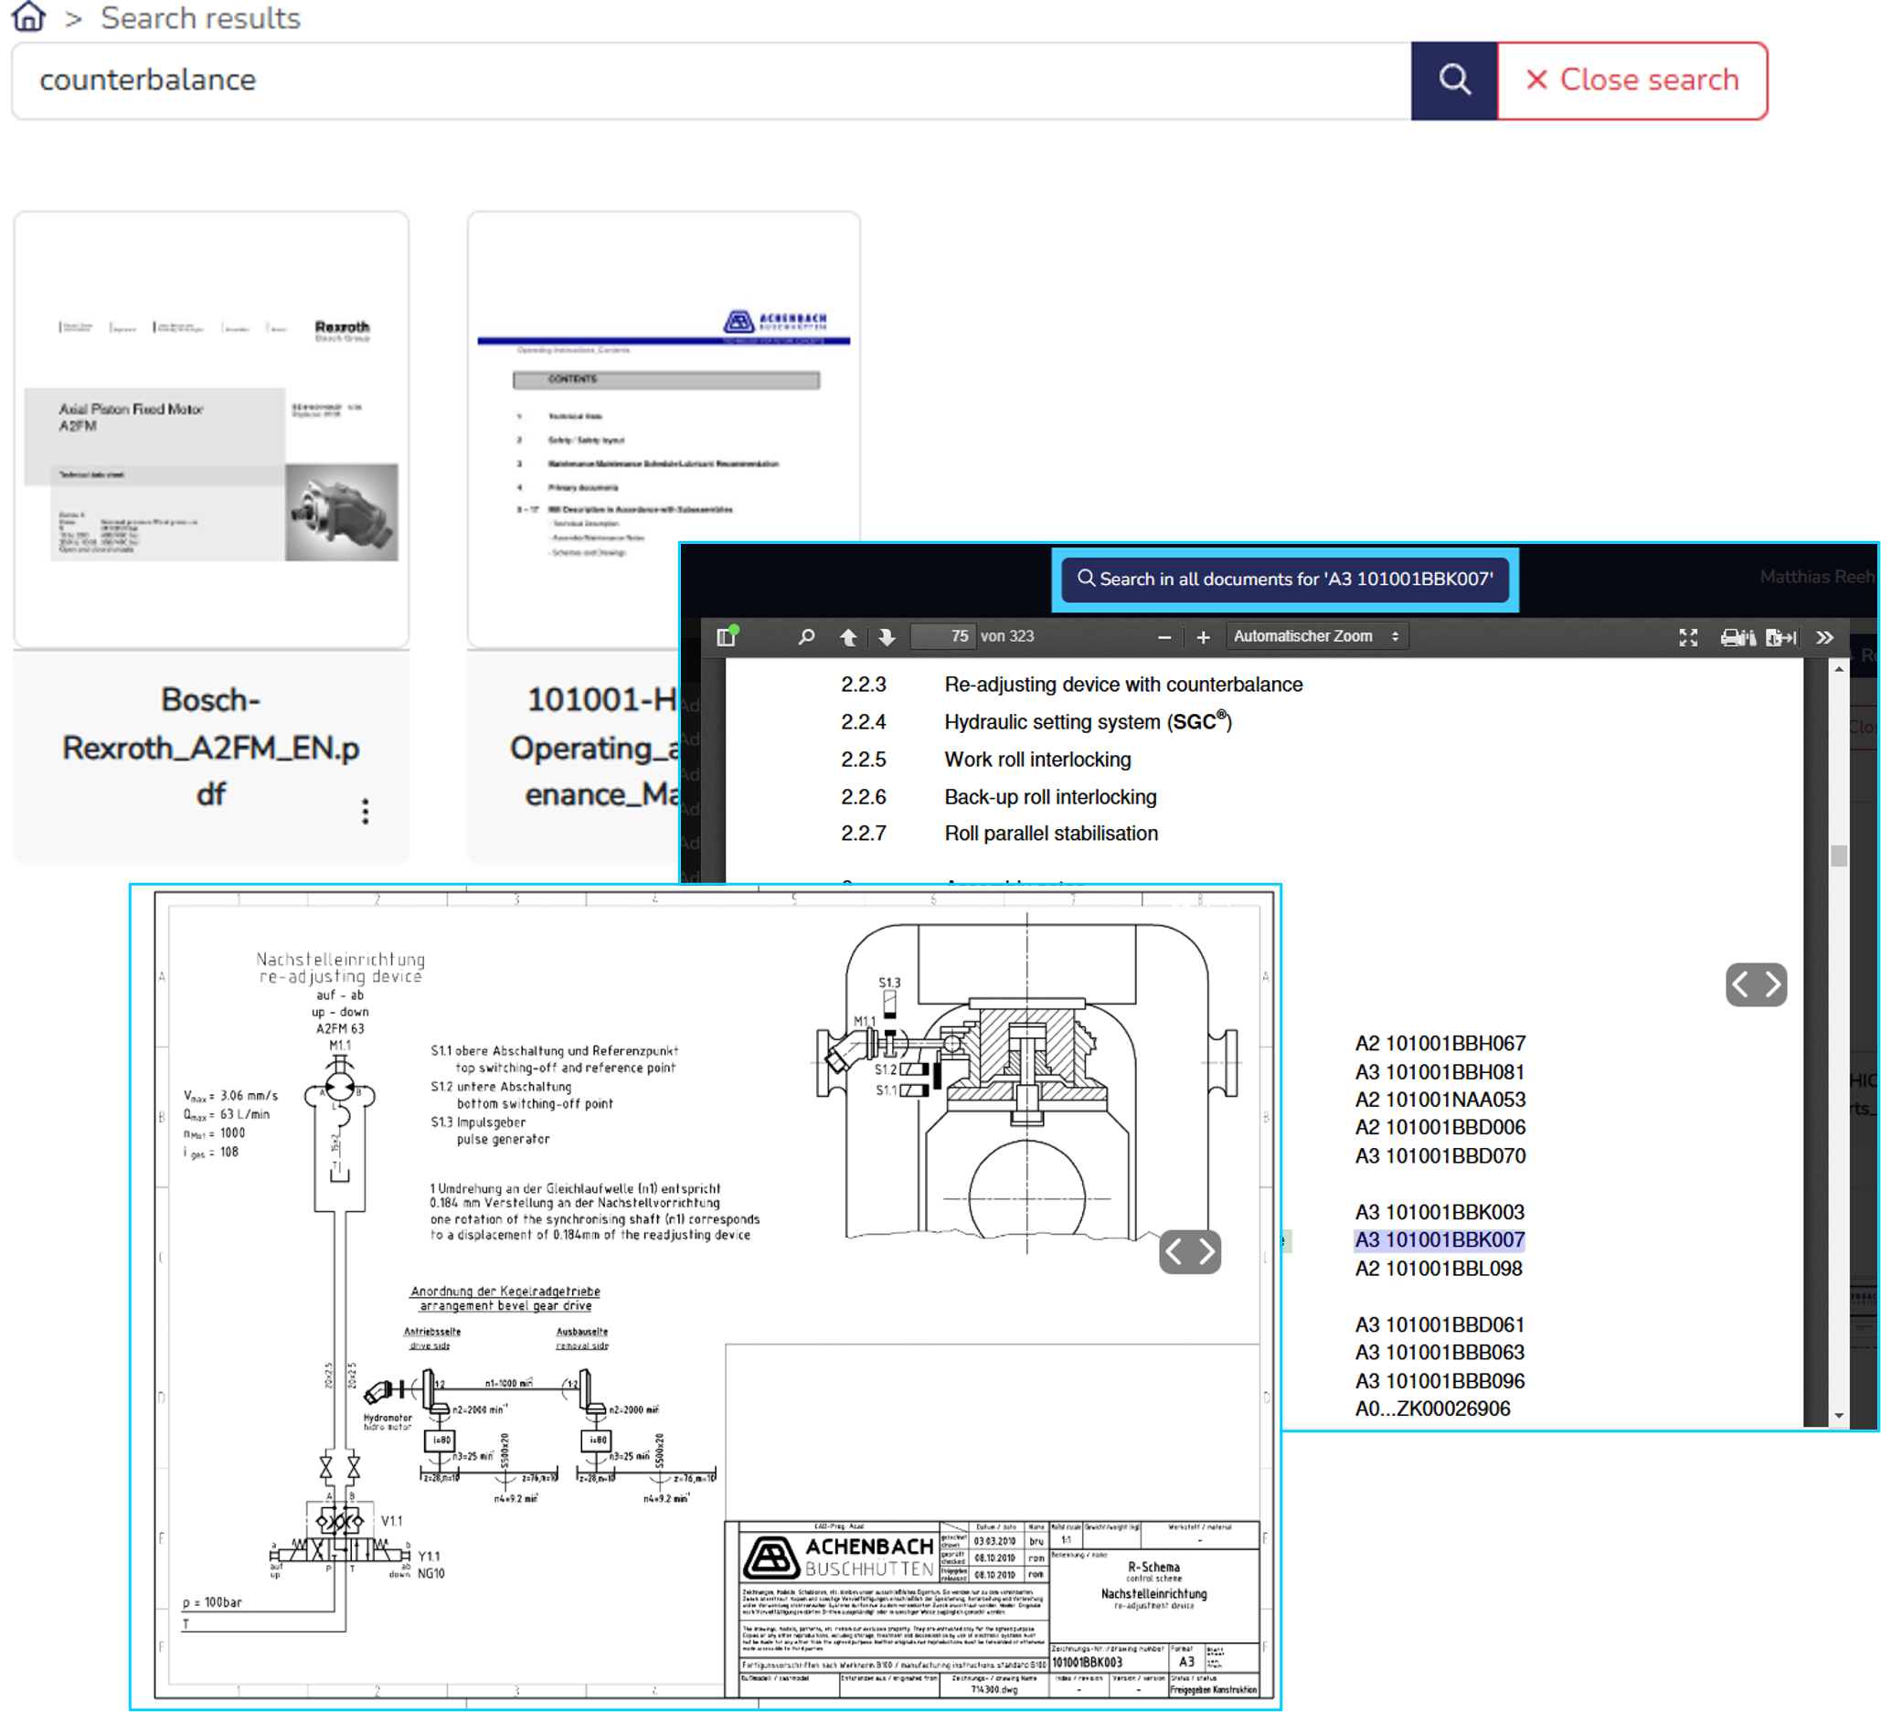Click drawing number 'A3 101001BBD061'
Viewport: 1881px width, 1712px height.
[1440, 1324]
